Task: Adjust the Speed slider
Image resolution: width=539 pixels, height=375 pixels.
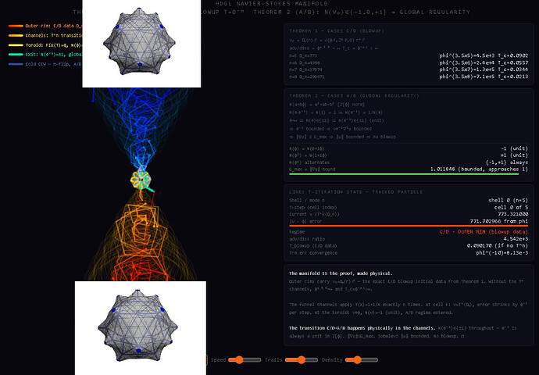Action: point(245,360)
